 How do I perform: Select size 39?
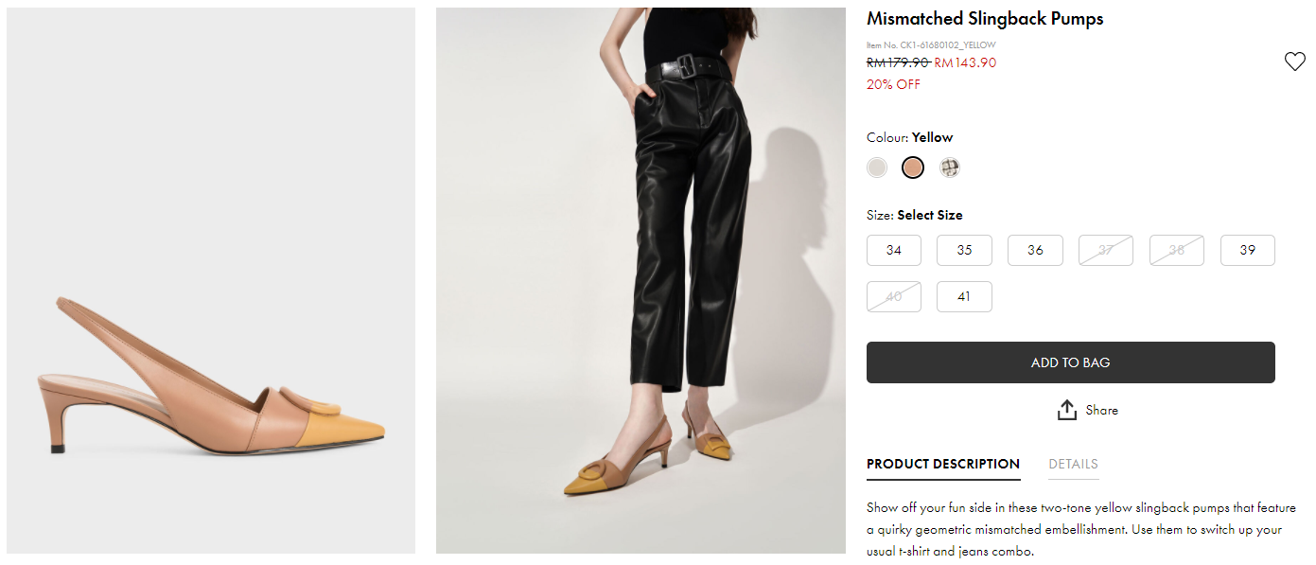pos(1247,251)
